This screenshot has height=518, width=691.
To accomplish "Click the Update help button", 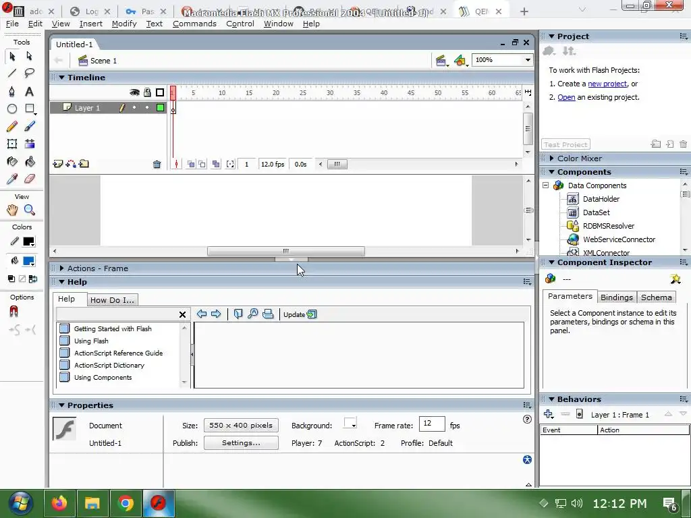I will (300, 314).
